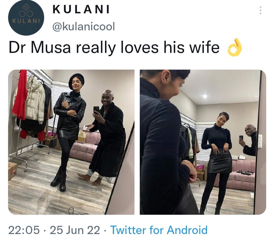The image size is (274, 242).
Task: Open the mirror selfie with the clothing rack
Action: [71, 142]
